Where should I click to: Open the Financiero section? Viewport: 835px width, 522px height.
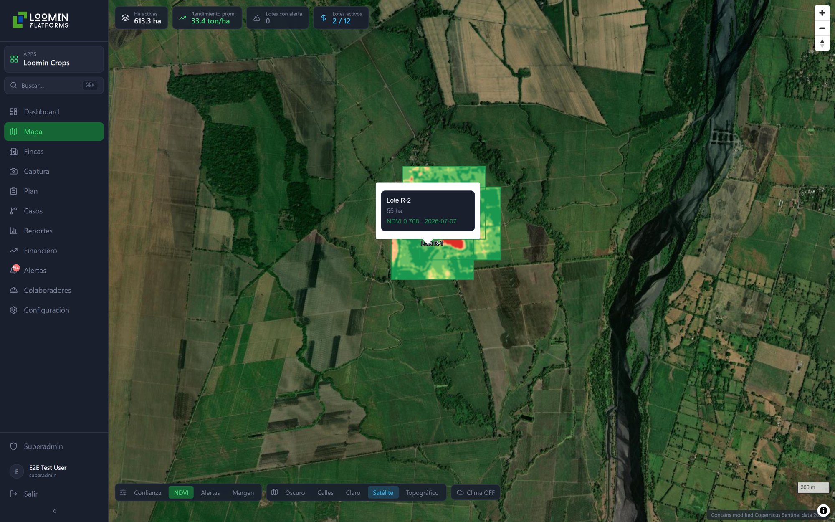(x=54, y=251)
